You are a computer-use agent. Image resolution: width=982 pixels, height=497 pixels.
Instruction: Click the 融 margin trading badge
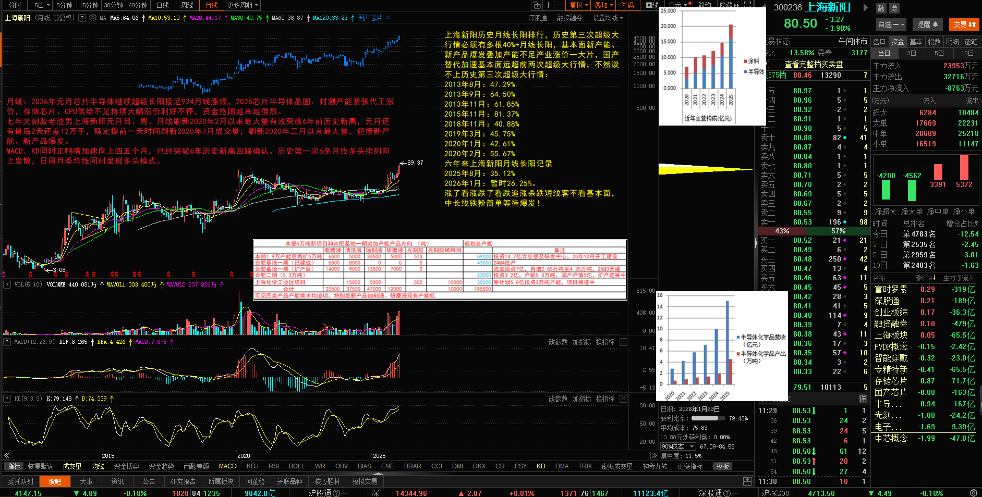coord(881,8)
